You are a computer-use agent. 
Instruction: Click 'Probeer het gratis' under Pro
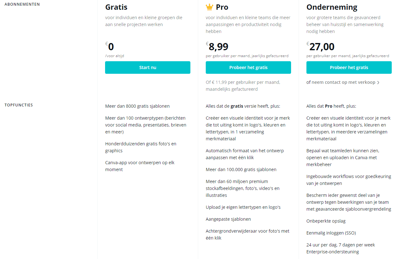pyautogui.click(x=248, y=67)
